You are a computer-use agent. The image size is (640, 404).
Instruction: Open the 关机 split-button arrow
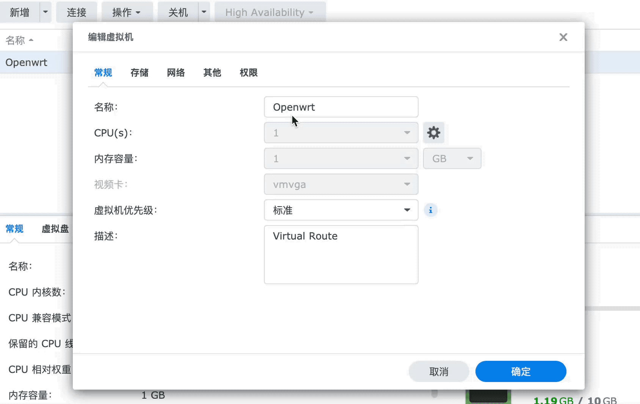[x=204, y=12]
